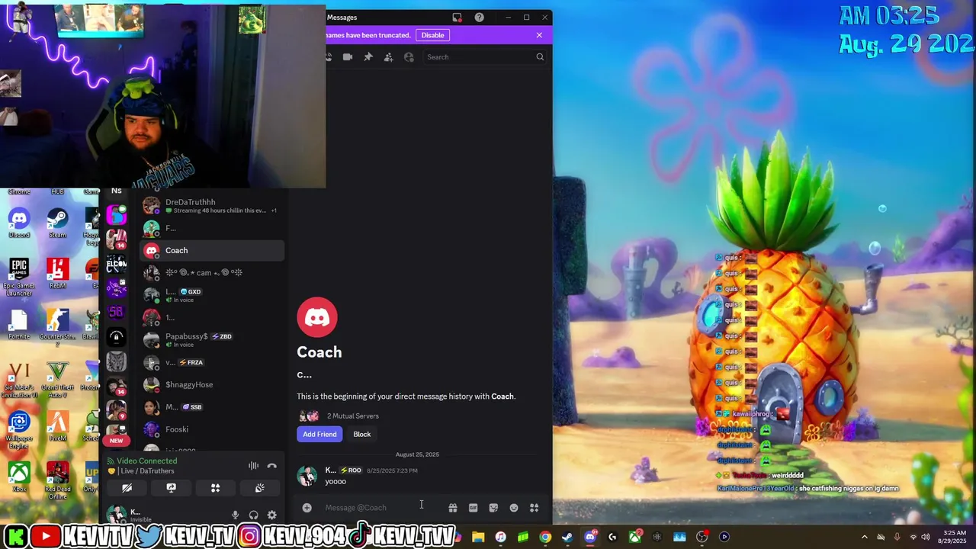Open the soundboard in the voice panel

tap(259, 488)
